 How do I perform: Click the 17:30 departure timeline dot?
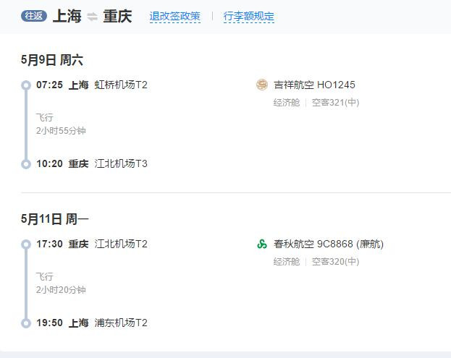pos(26,244)
